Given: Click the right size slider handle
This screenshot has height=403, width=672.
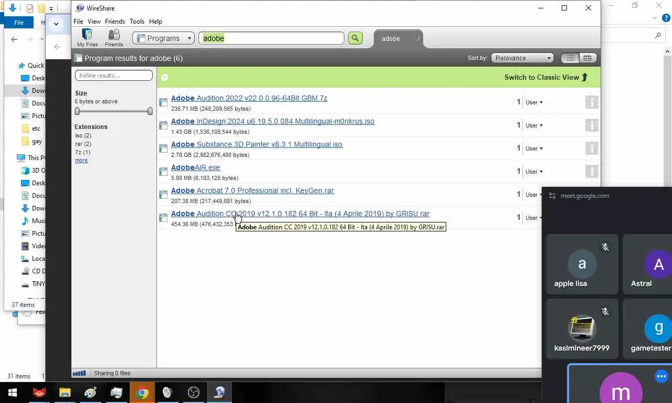Looking at the screenshot, I should (150, 111).
